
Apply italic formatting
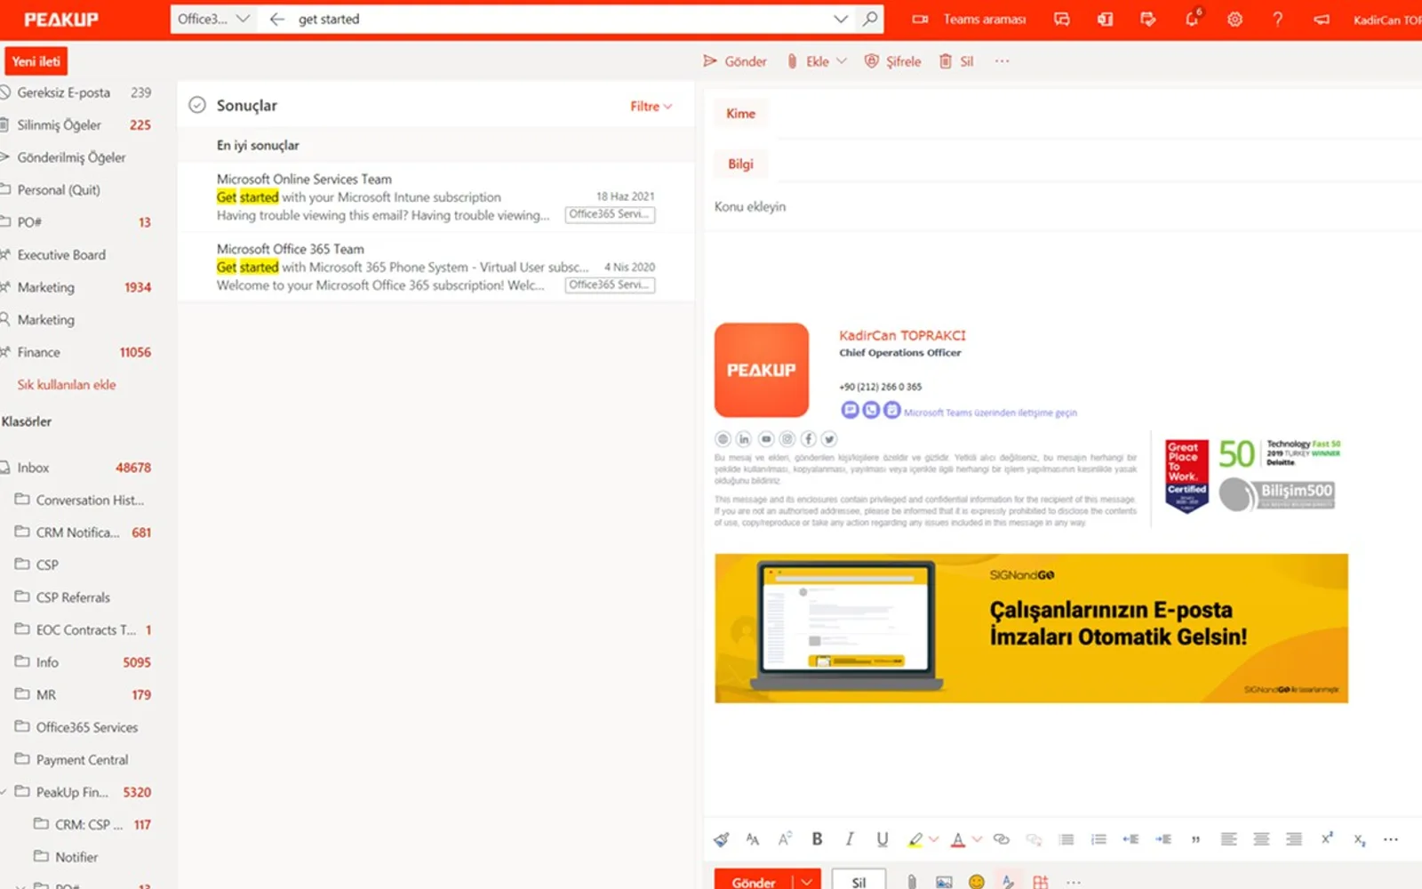pos(850,839)
